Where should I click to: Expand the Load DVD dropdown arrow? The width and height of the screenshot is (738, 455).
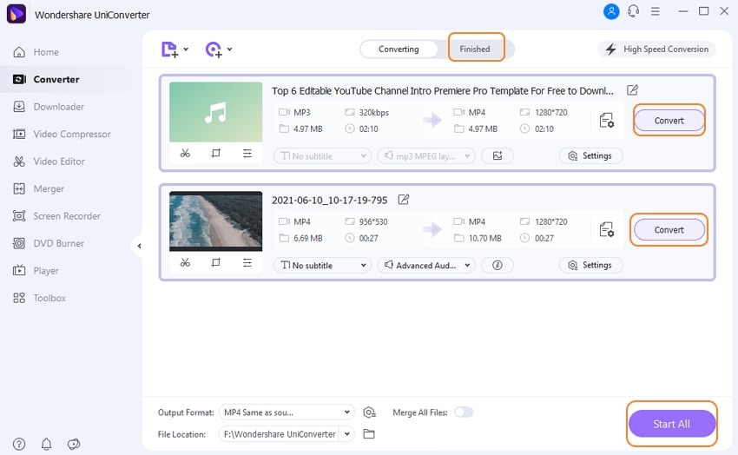point(230,49)
